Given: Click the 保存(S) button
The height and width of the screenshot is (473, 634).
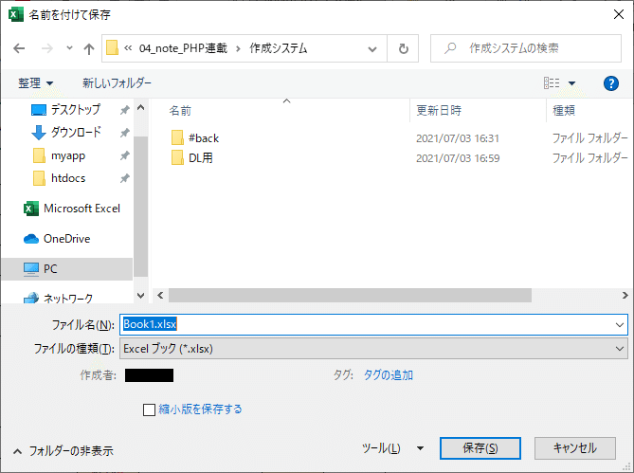Looking at the screenshot, I should (x=480, y=448).
